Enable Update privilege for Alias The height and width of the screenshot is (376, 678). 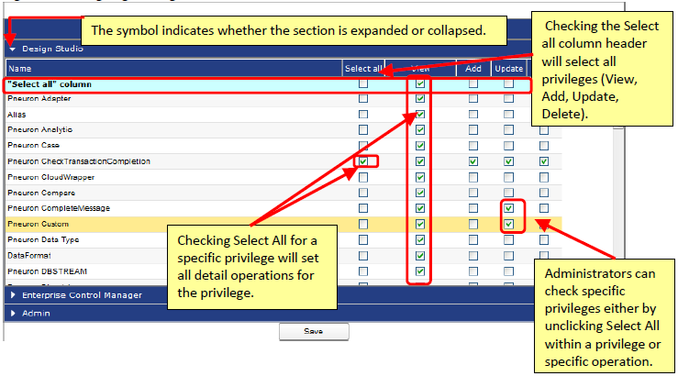click(x=509, y=115)
